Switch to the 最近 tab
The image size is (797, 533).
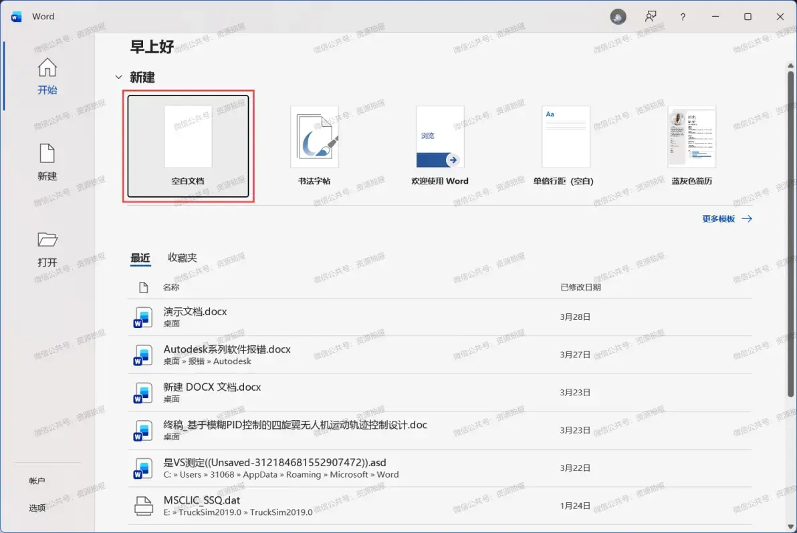tap(140, 258)
